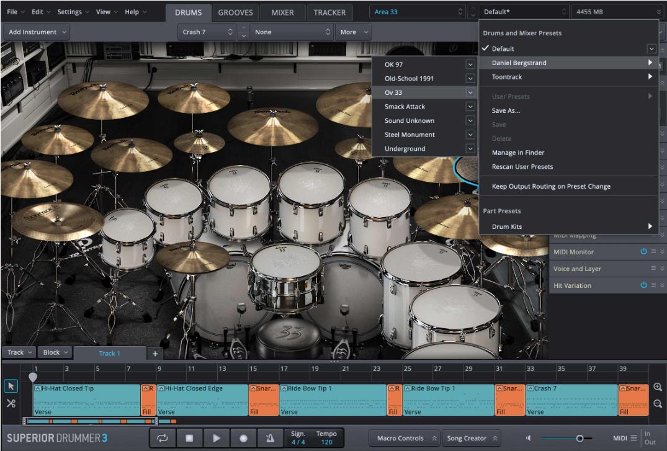Image resolution: width=667 pixels, height=451 pixels.
Task: Toggle the MIDI Monitor power switch
Action: (x=643, y=252)
